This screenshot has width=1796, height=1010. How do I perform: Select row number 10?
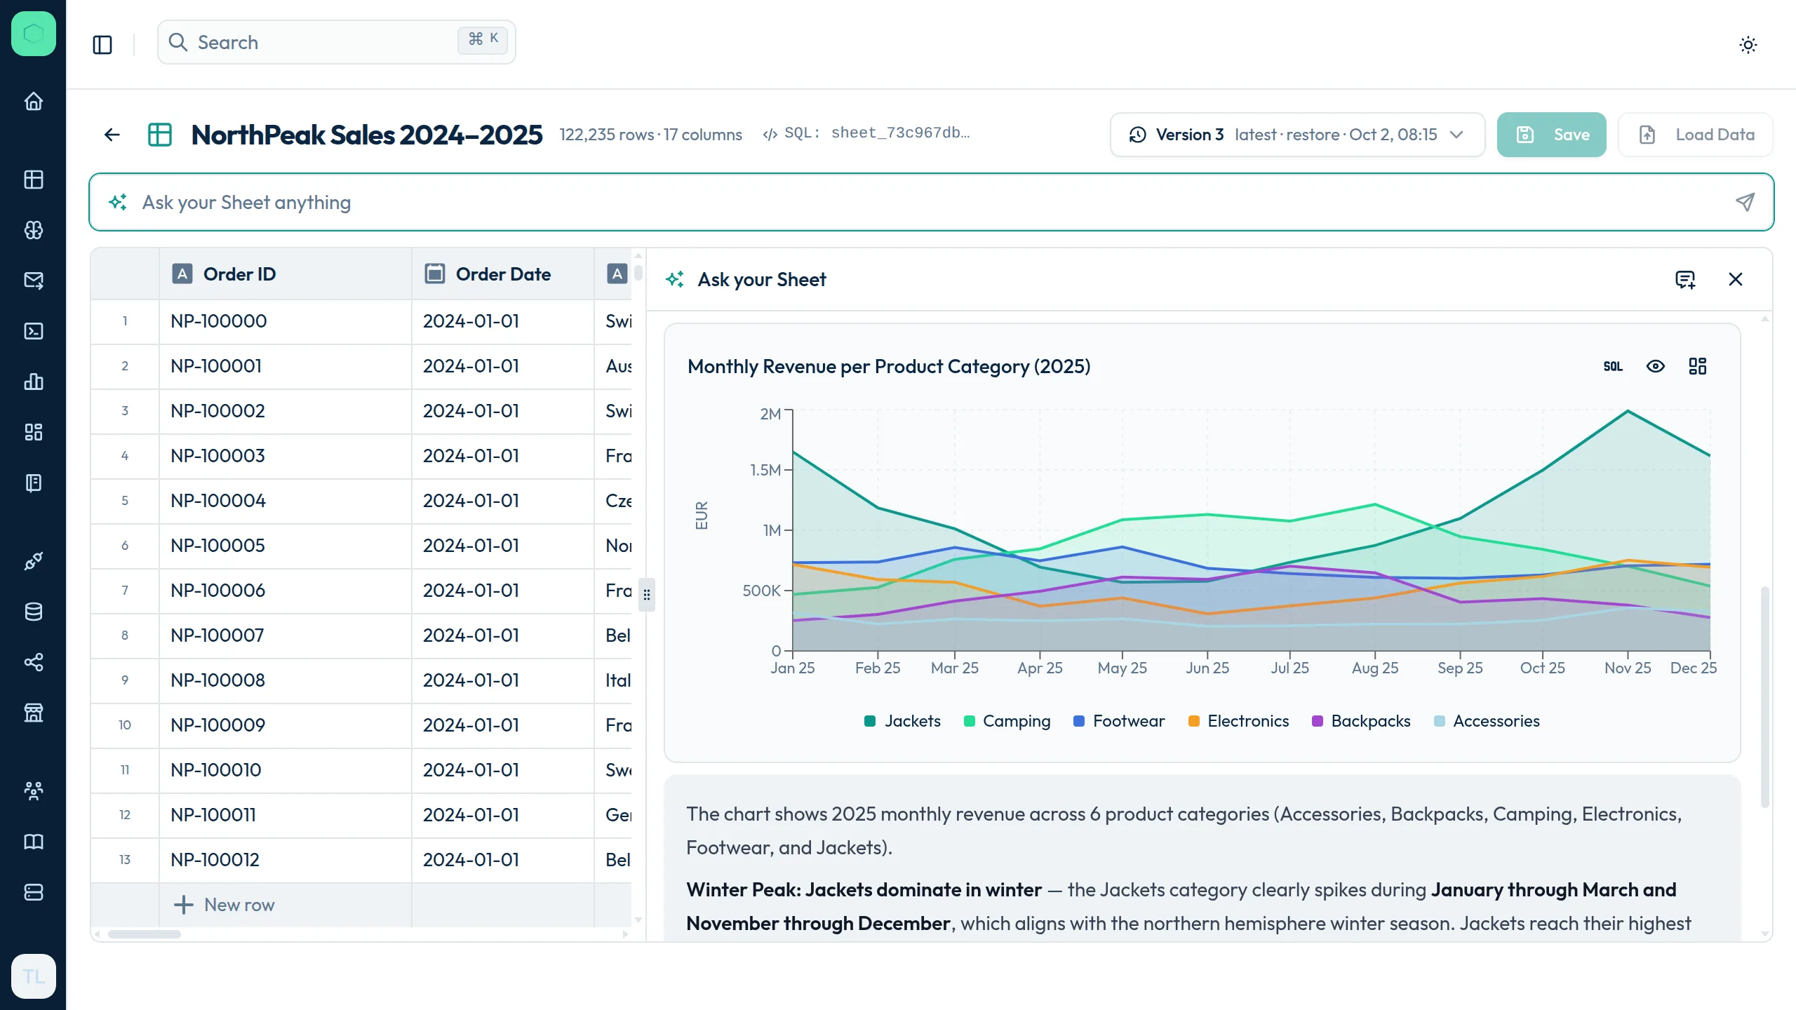coord(125,725)
